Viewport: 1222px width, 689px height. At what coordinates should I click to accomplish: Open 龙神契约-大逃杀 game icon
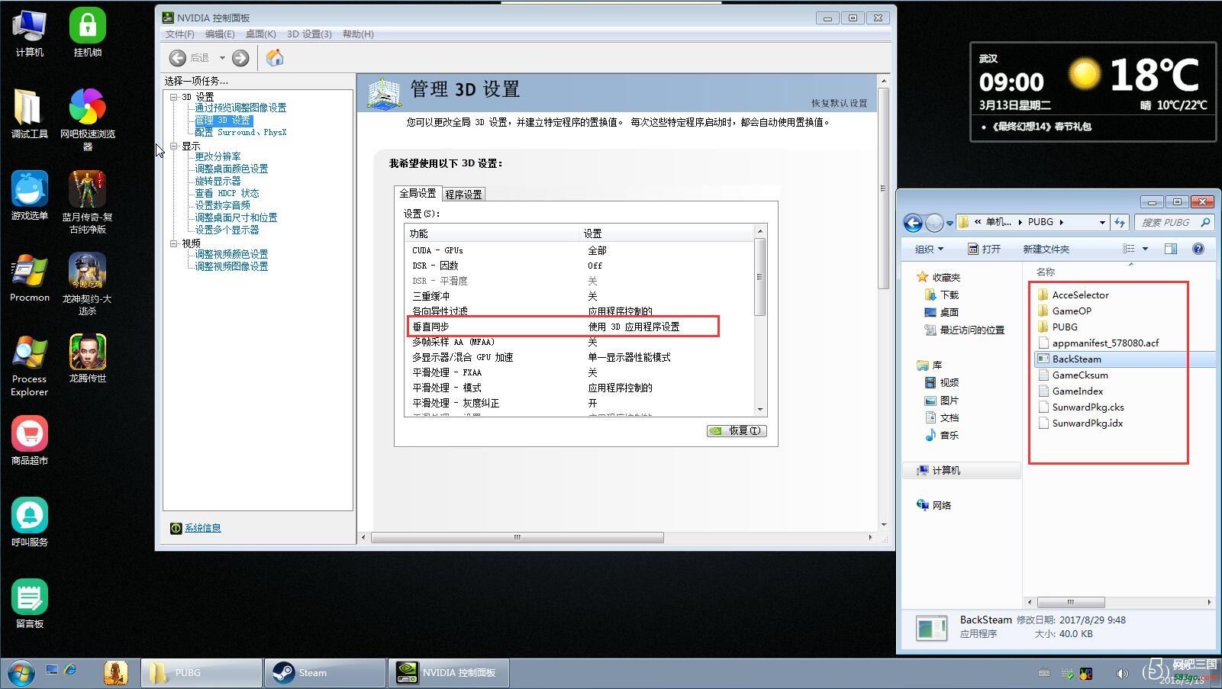[88, 284]
